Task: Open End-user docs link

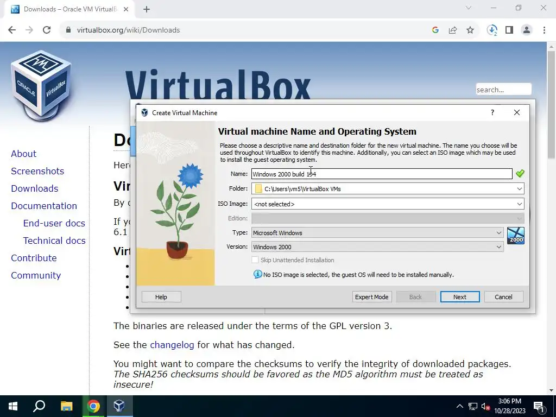Action: tap(54, 223)
